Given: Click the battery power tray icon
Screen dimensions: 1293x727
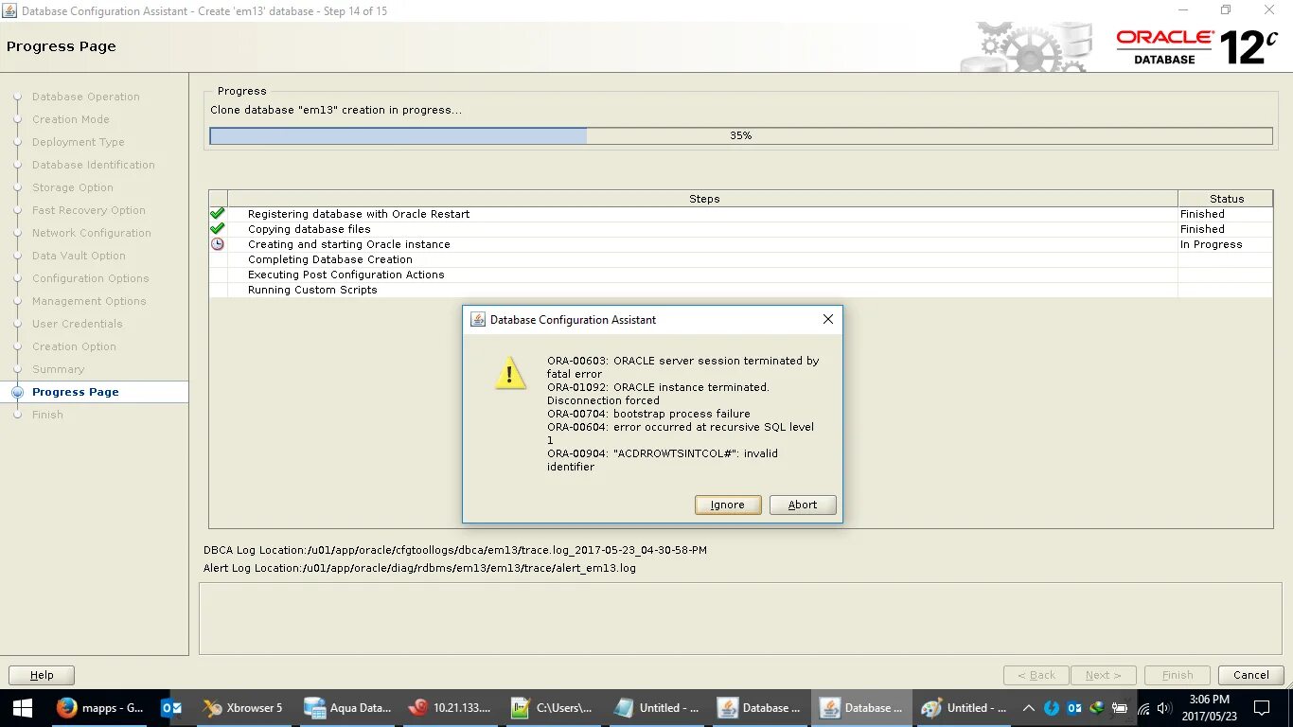Looking at the screenshot, I should tap(1121, 708).
